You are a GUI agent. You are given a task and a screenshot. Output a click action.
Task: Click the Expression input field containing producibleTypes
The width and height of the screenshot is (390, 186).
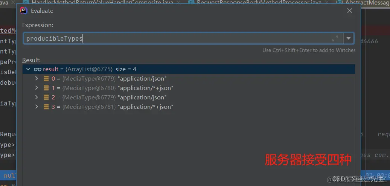pyautogui.click(x=183, y=38)
